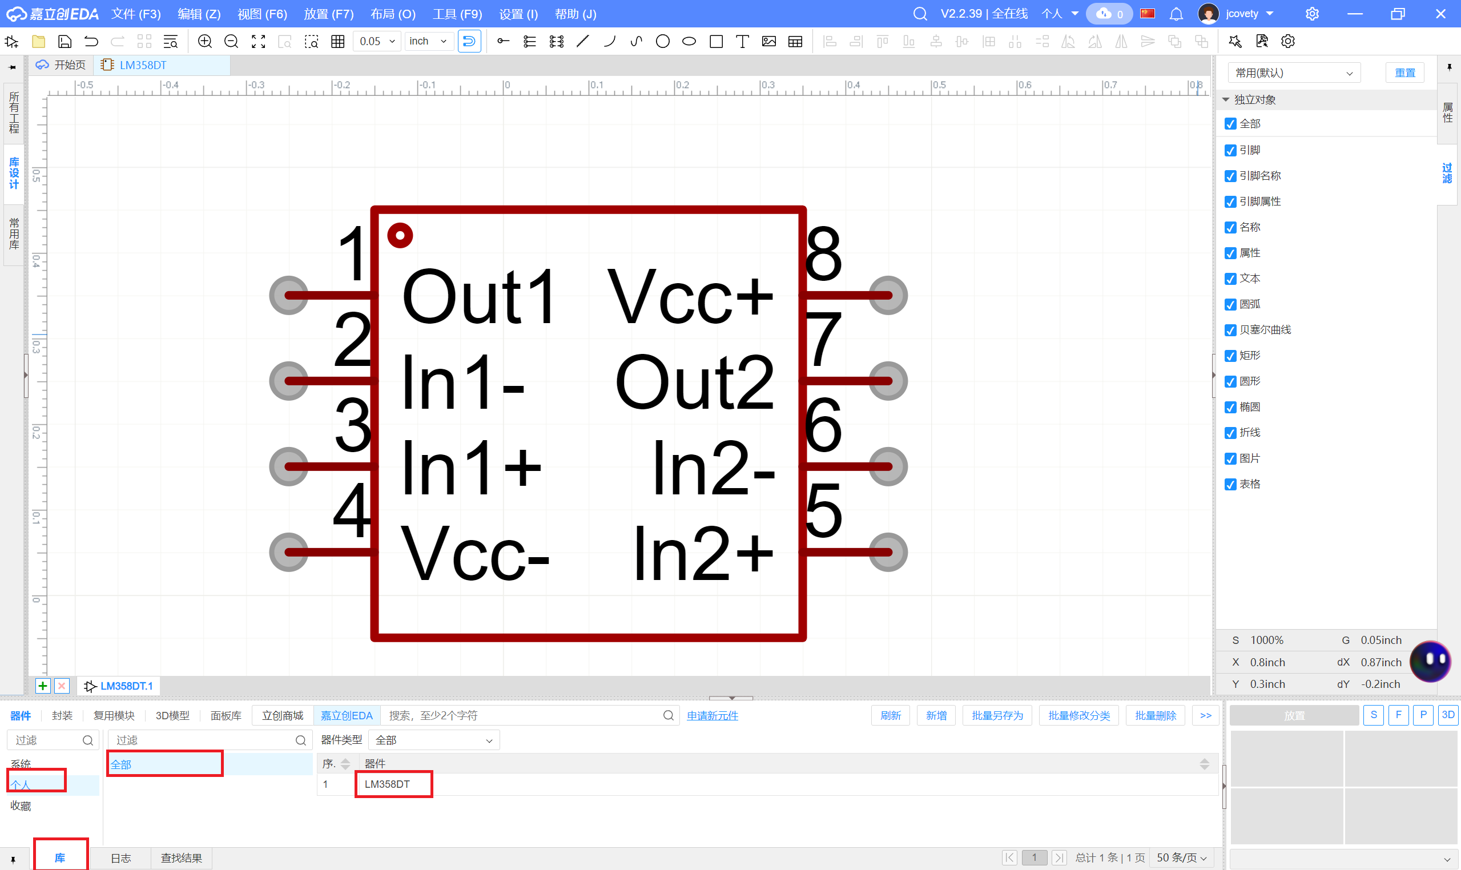Switch to the 日志 tab
This screenshot has height=870, width=1461.
121,857
